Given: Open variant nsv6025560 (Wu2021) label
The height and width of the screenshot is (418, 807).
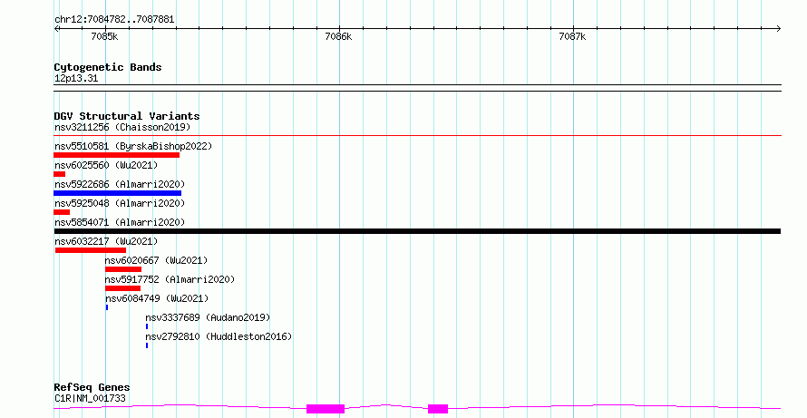Looking at the screenshot, I should [106, 165].
